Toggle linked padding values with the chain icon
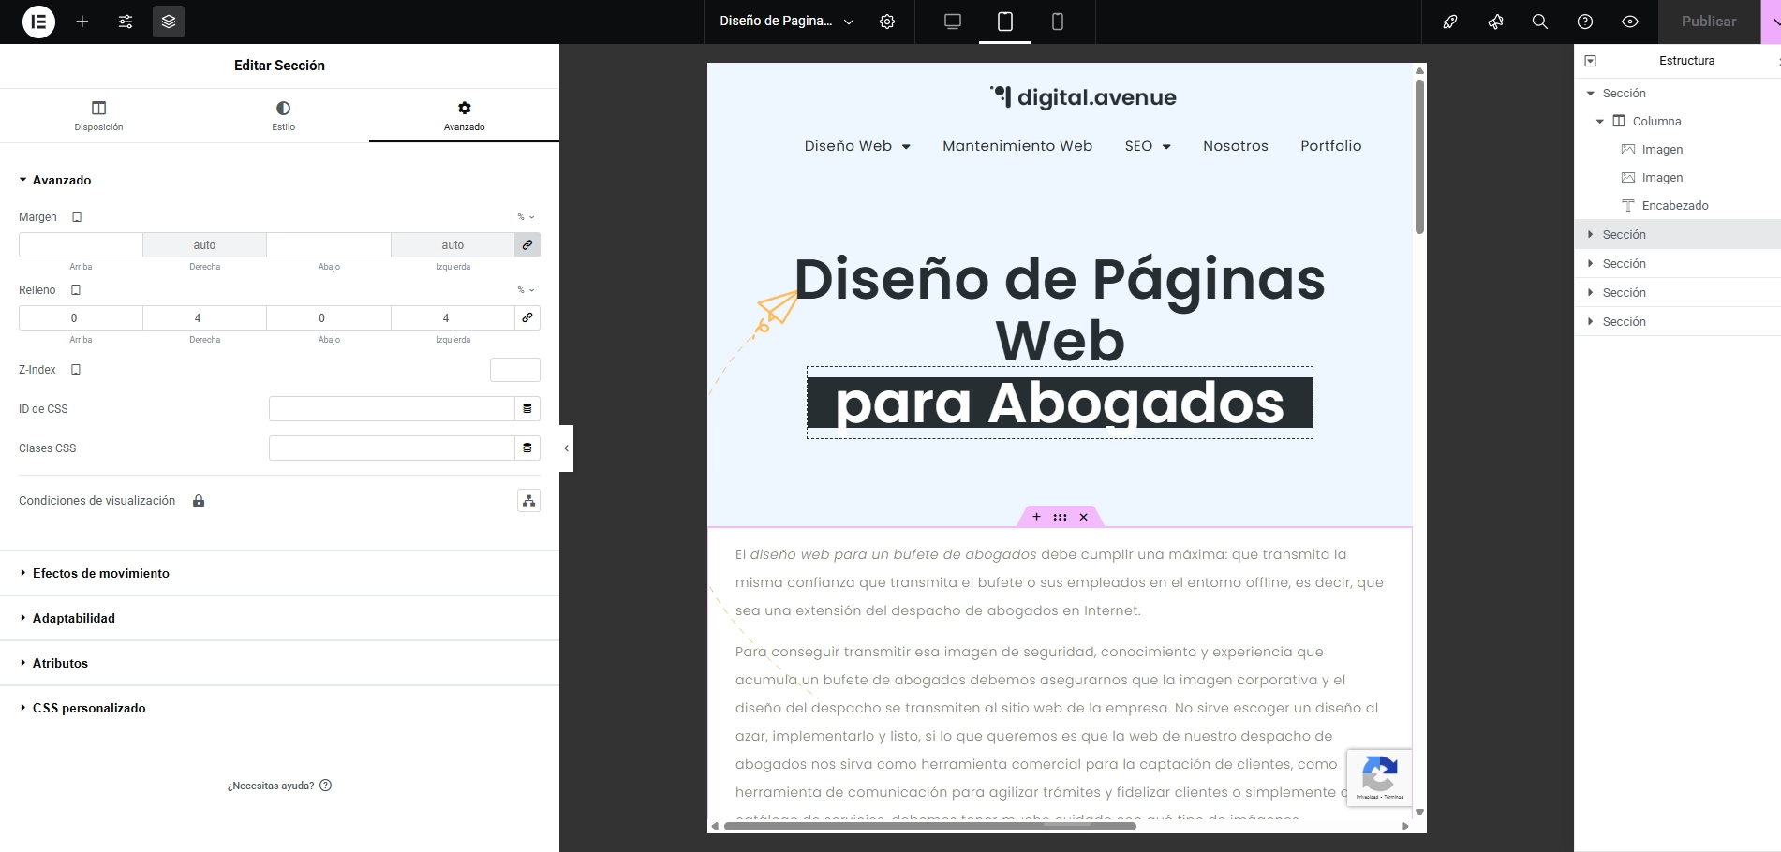Viewport: 1781px width, 852px height. pyautogui.click(x=527, y=317)
